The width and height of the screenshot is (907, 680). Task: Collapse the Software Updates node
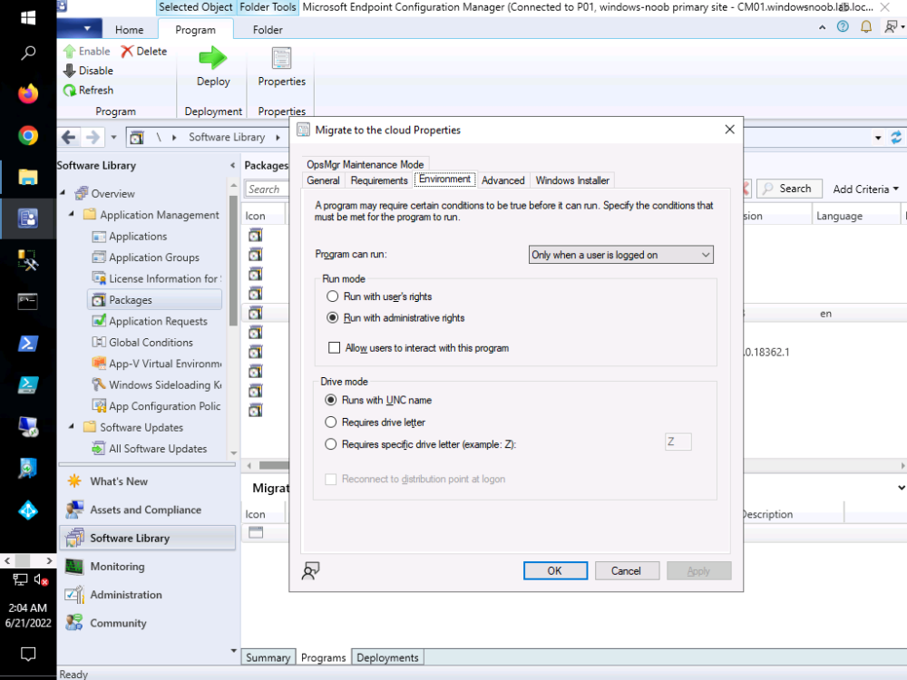point(72,427)
